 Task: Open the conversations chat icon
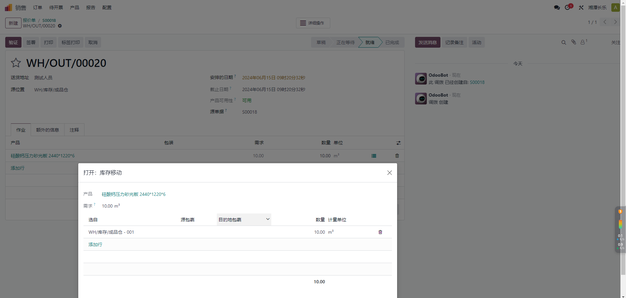[557, 8]
